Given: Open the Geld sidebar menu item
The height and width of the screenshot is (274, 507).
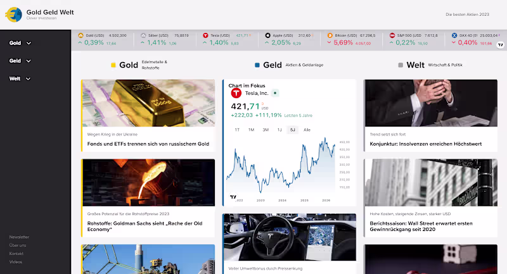Looking at the screenshot, I should pyautogui.click(x=15, y=61).
